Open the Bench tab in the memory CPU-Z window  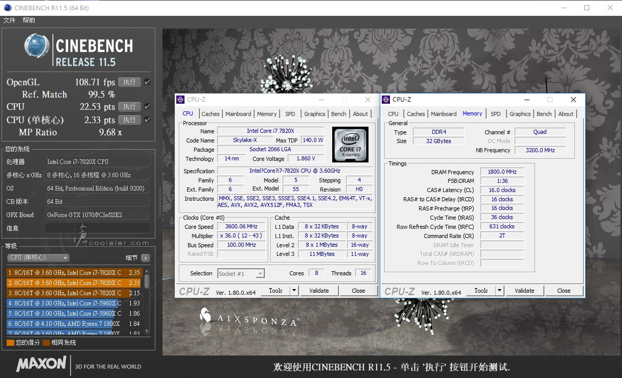544,114
